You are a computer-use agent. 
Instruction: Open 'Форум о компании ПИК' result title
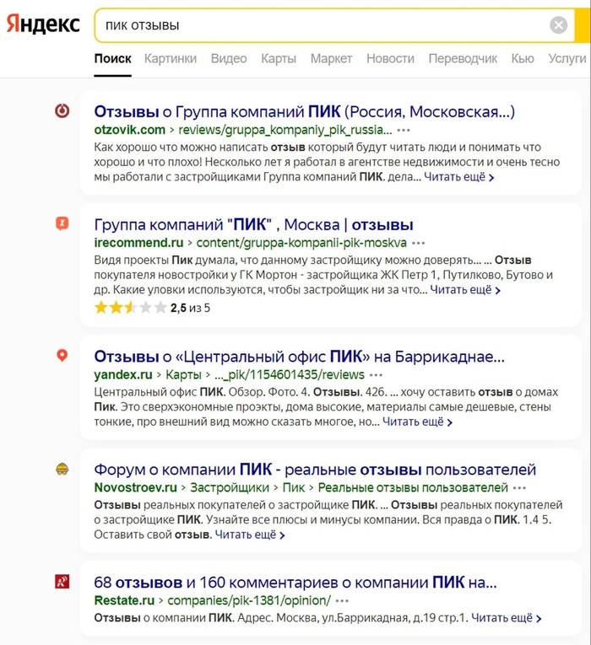[315, 470]
